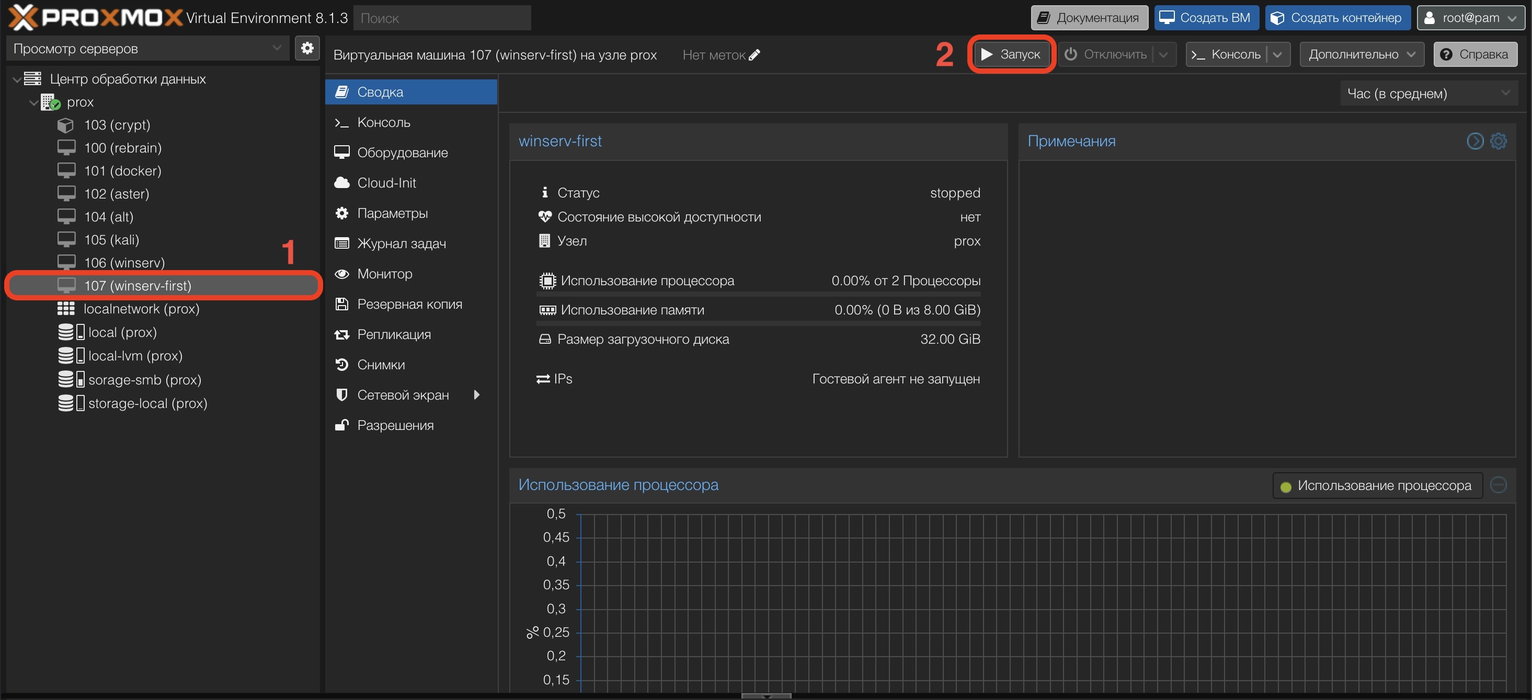Collapse the Datacenter tree node
Image resolution: width=1532 pixels, height=700 pixels.
pos(17,79)
